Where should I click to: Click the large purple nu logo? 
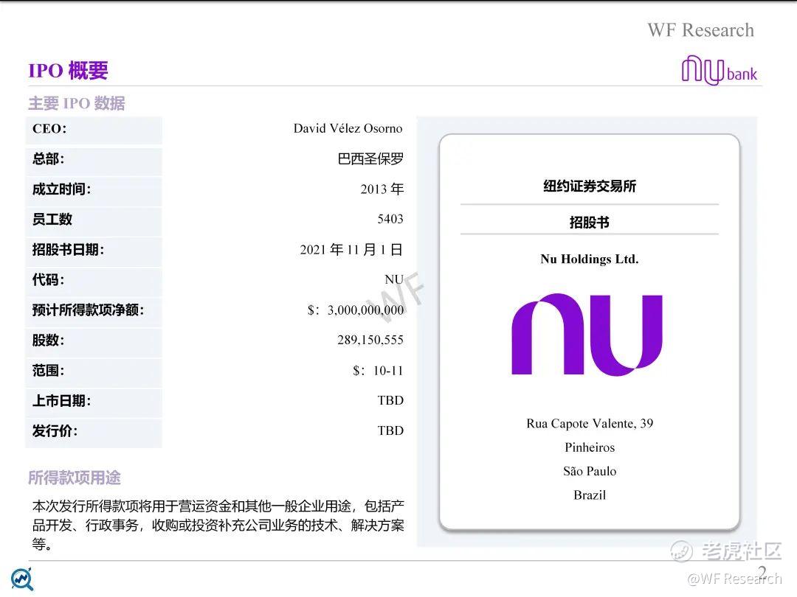pos(587,335)
